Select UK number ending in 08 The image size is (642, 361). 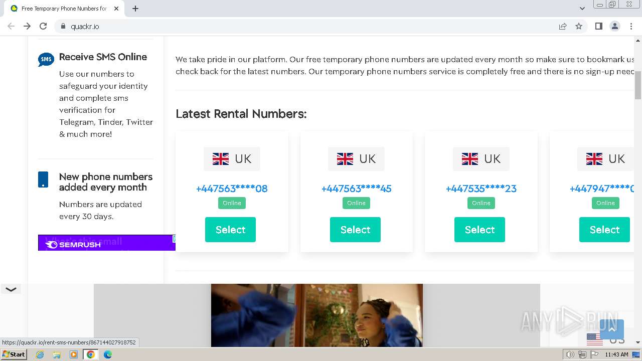pyautogui.click(x=230, y=230)
